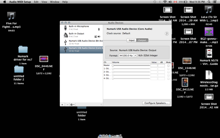The image size is (220, 138).
Task: Open the gear action menu
Action: (x=72, y=105)
